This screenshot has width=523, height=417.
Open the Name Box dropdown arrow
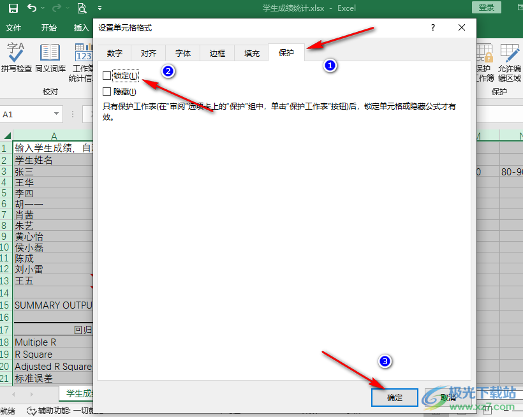tap(57, 115)
